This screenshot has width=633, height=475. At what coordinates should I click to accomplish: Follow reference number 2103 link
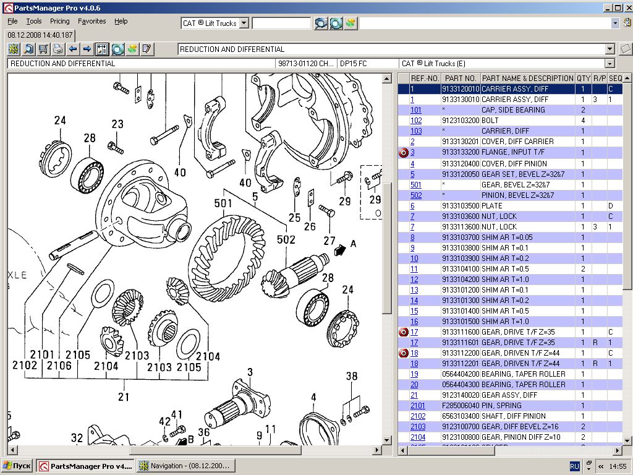(x=418, y=427)
